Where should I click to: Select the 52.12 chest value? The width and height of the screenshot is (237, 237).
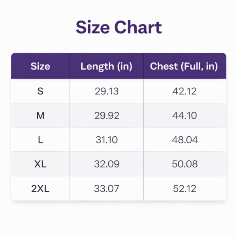pyautogui.click(x=184, y=188)
